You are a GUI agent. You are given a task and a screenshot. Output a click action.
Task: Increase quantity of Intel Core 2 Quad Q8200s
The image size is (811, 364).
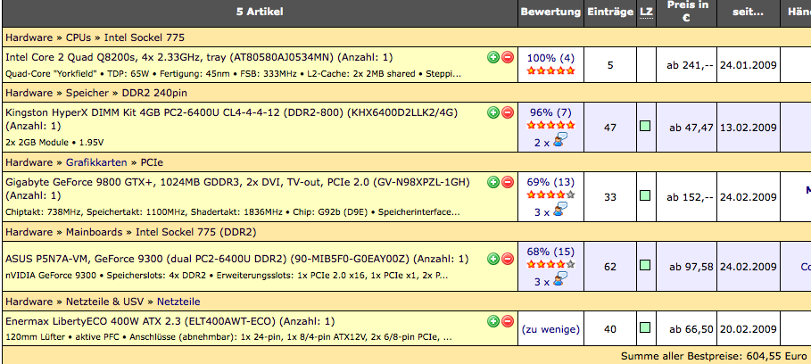point(492,57)
